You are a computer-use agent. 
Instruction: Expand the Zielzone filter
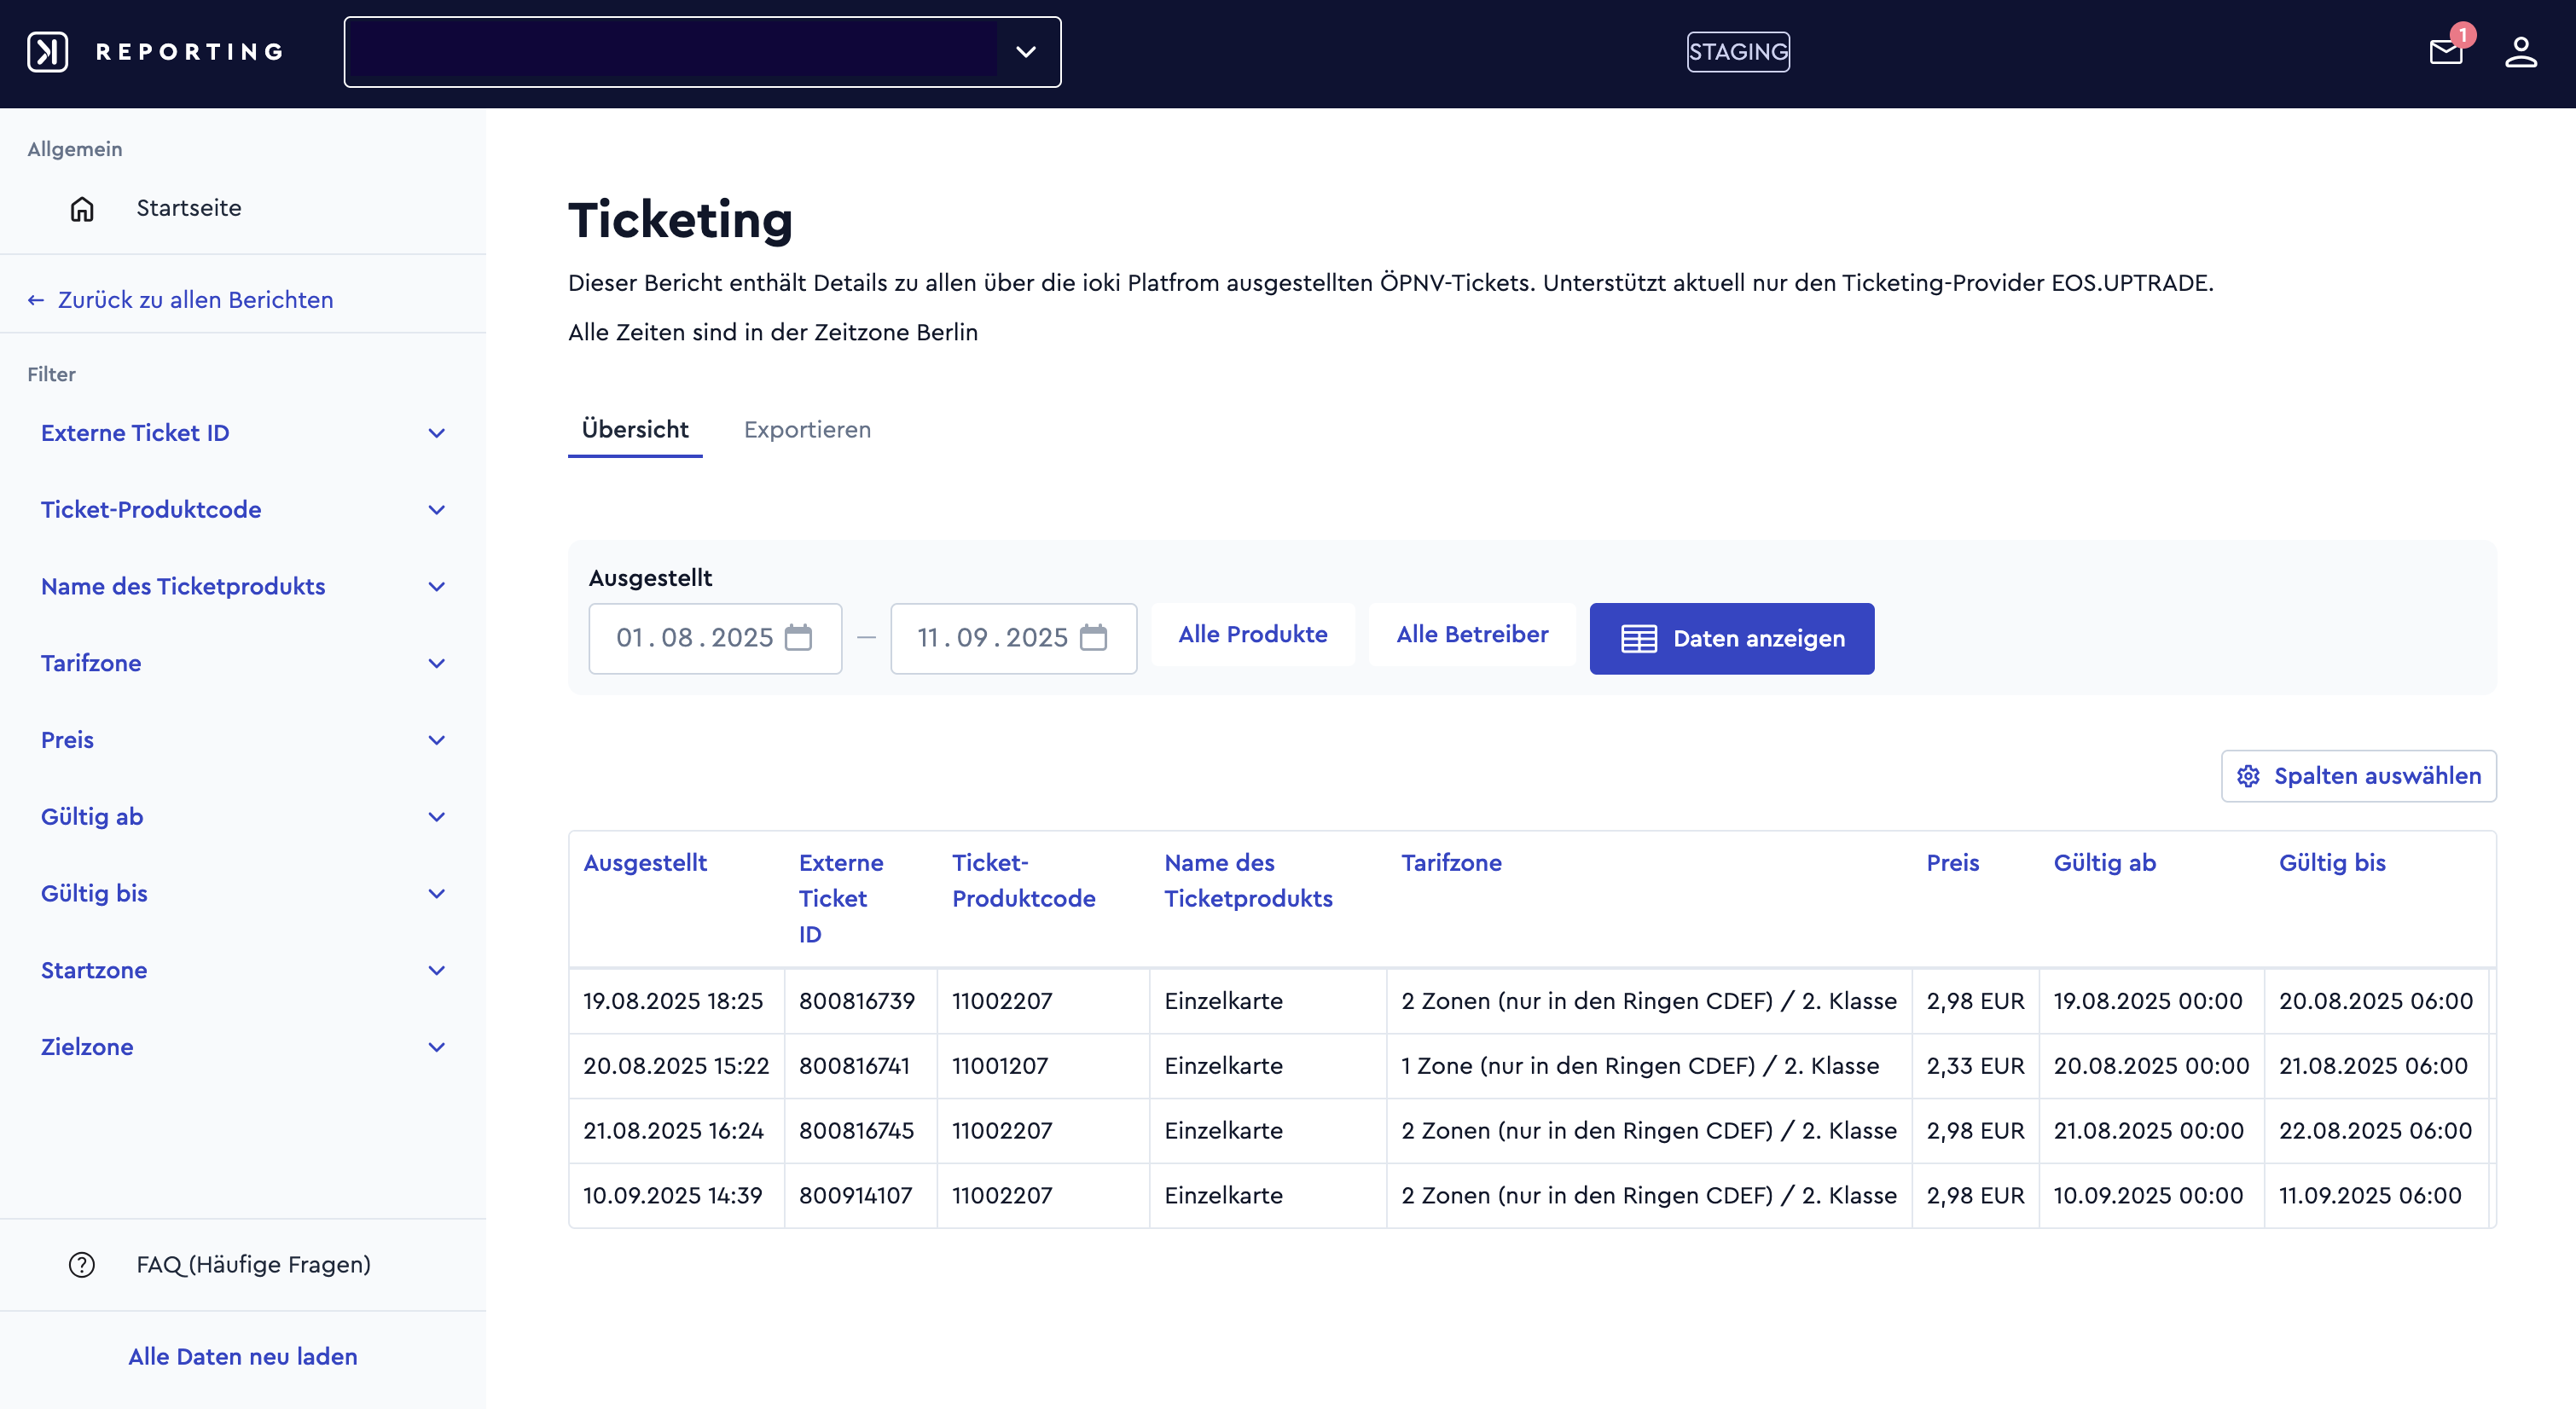243,1047
